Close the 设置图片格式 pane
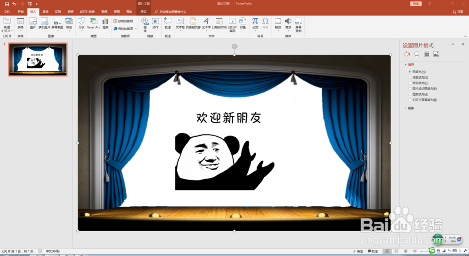The width and height of the screenshot is (469, 256). [463, 44]
